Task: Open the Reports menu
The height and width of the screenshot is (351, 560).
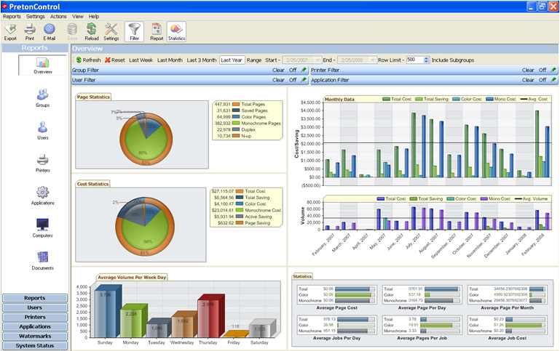Action: click(x=12, y=17)
